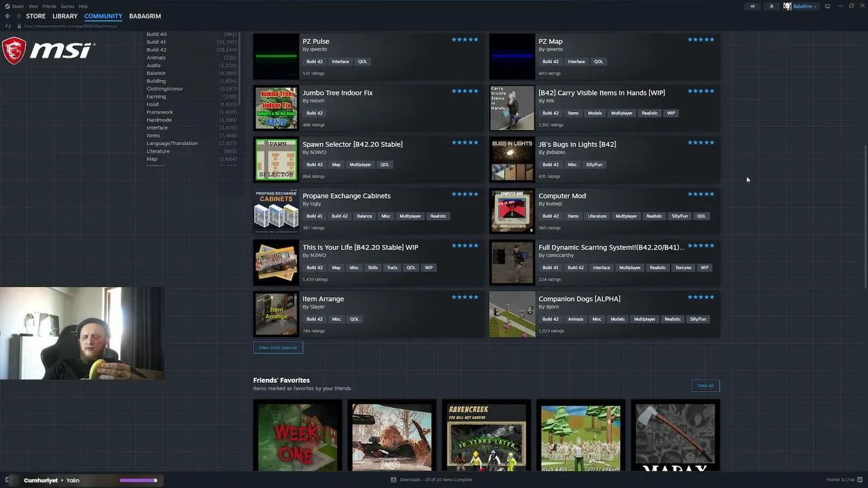Image resolution: width=868 pixels, height=488 pixels.
Task: Open the Item Arrange thumbnail
Action: pos(276,314)
